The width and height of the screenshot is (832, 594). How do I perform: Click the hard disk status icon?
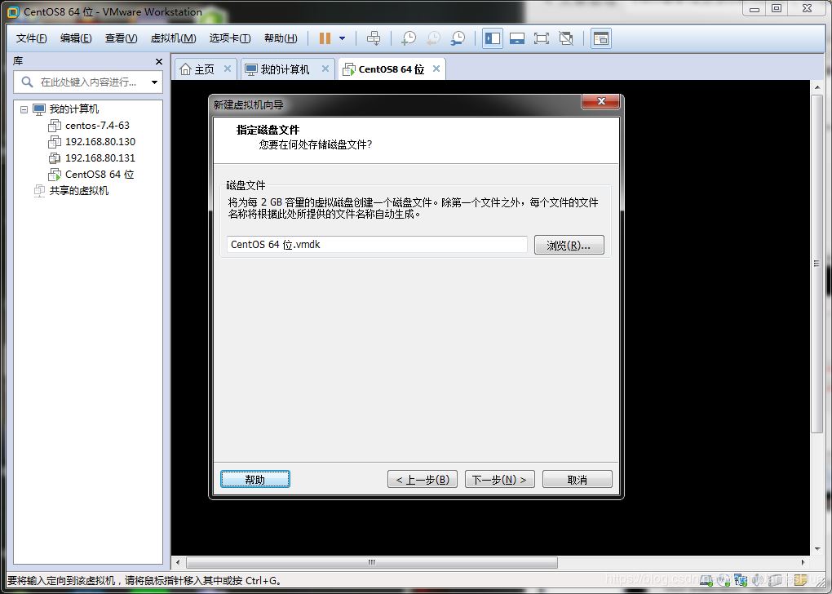coord(705,580)
